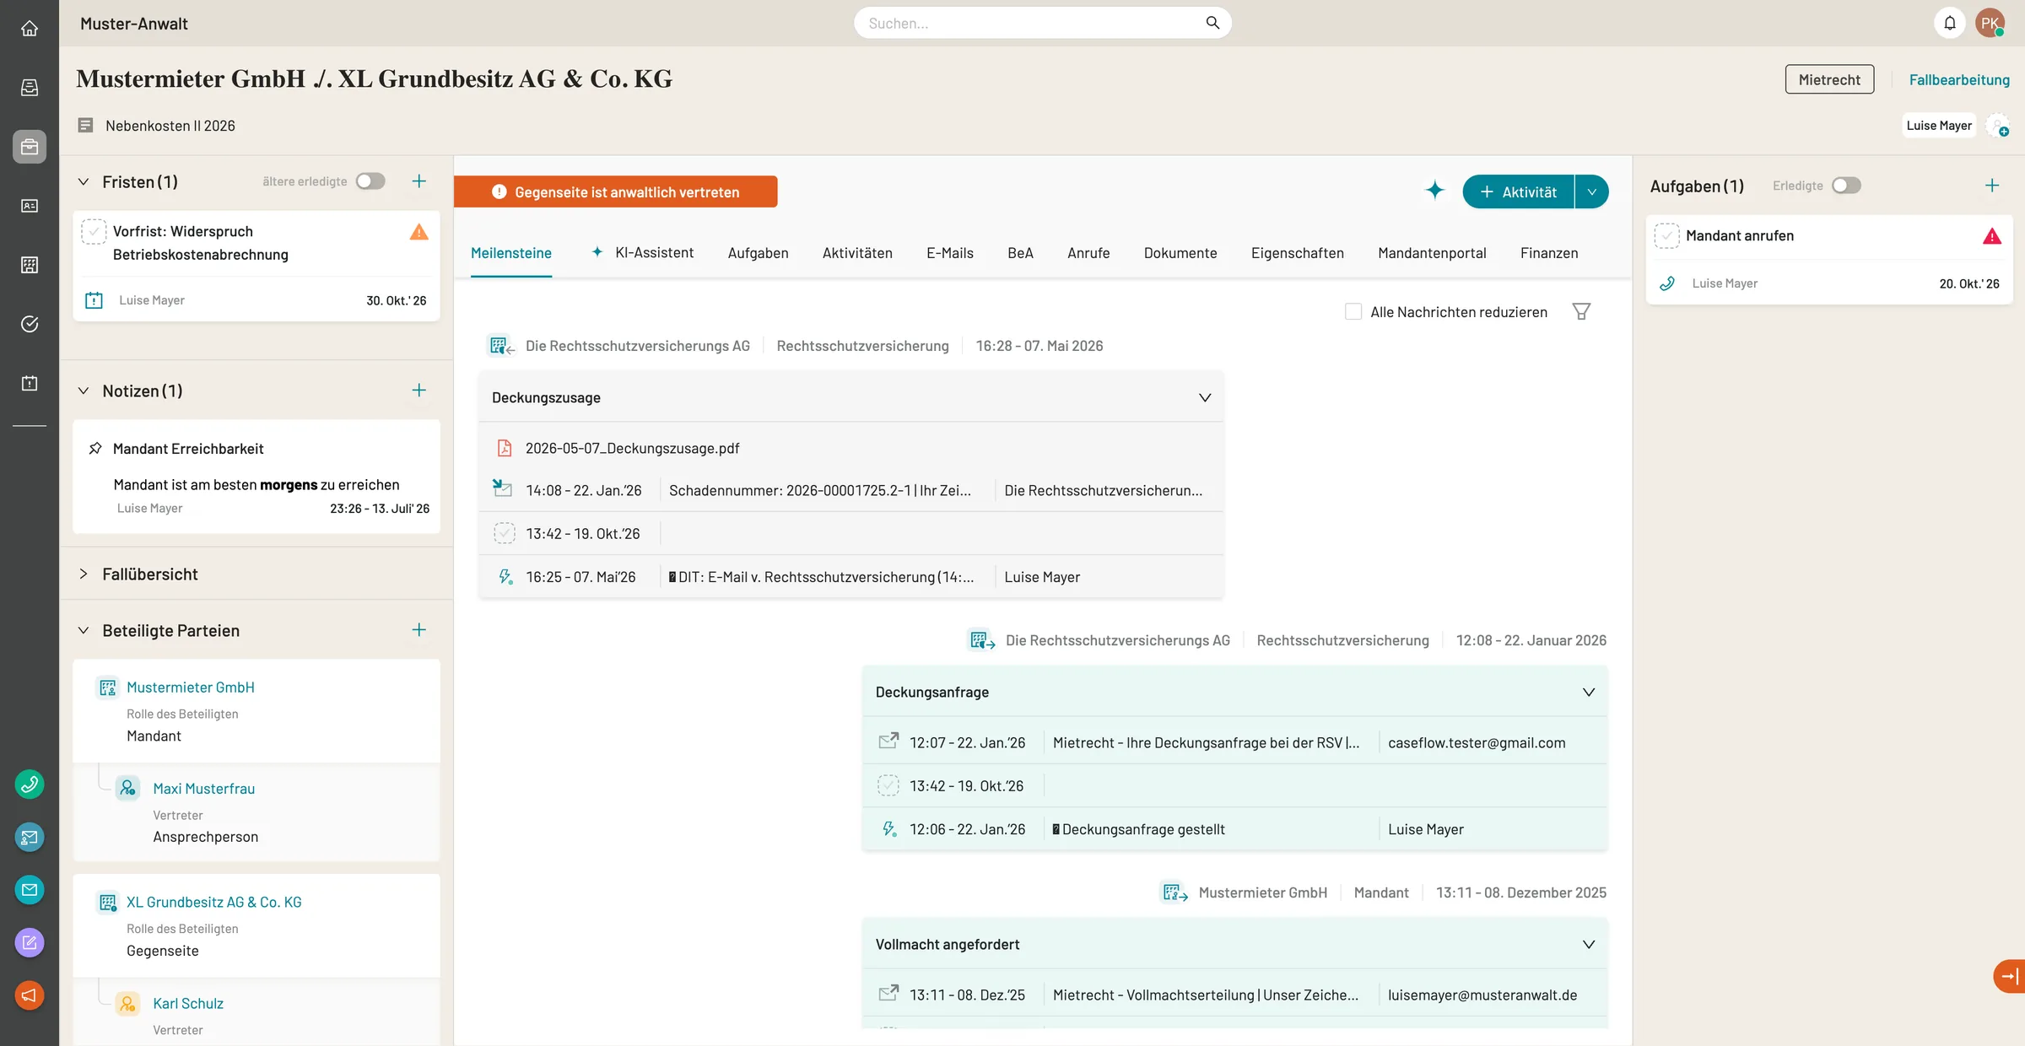Collapse the Notizen section

pyautogui.click(x=84, y=391)
